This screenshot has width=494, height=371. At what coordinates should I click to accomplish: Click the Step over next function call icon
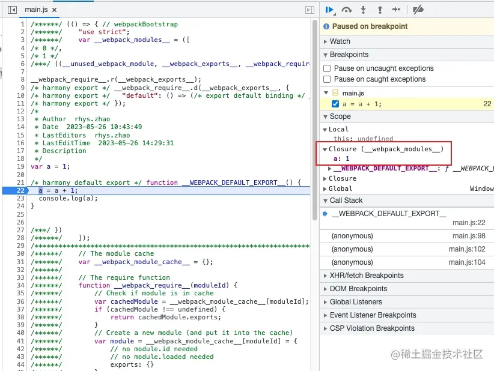pyautogui.click(x=347, y=9)
